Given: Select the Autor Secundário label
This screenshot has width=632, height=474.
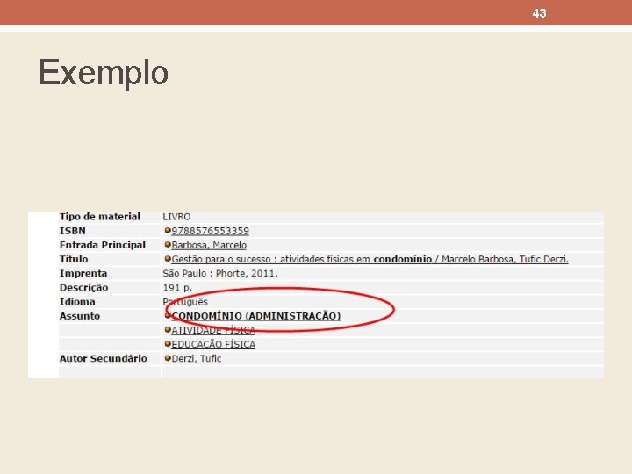Looking at the screenshot, I should 104,358.
